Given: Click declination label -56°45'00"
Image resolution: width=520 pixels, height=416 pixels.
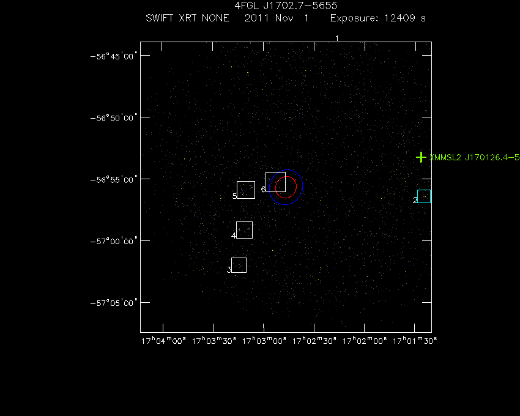Looking at the screenshot, I should coord(114,56).
